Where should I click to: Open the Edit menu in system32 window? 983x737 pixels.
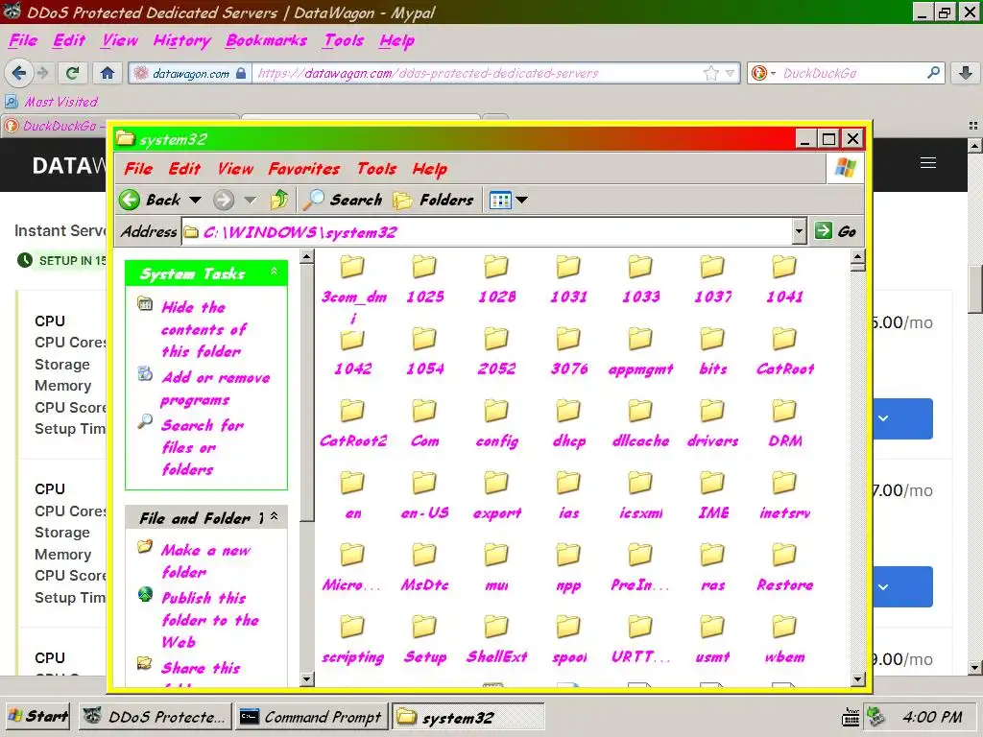183,169
